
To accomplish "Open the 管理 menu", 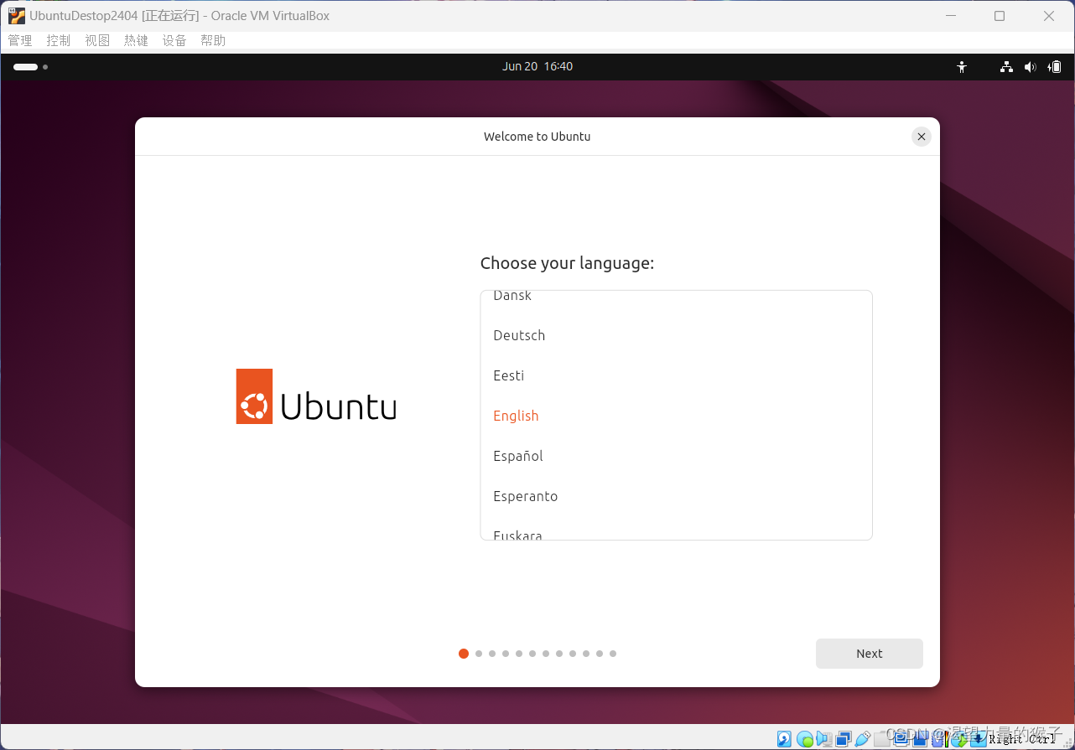I will (20, 40).
